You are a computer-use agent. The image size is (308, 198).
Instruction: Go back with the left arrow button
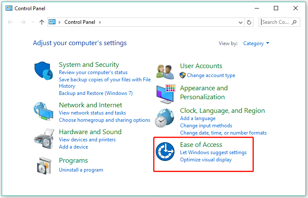pyautogui.click(x=10, y=22)
